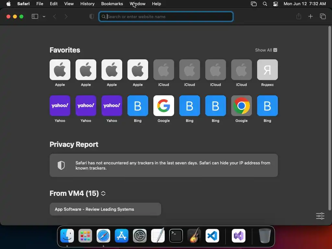Open the View menu

(69, 4)
